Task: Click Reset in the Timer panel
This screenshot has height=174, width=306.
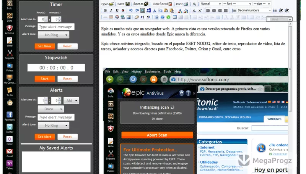Action: [68, 46]
